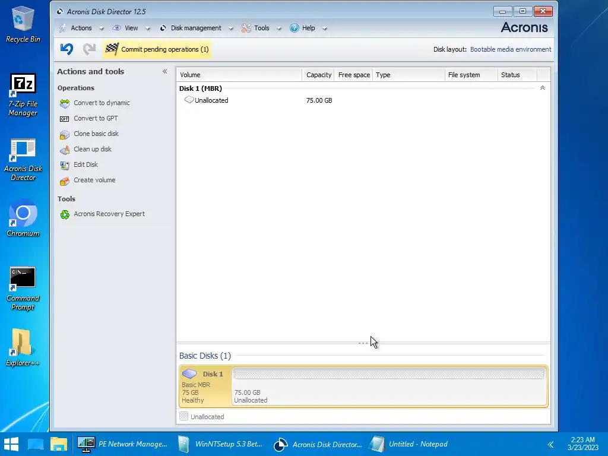Click the Disk management icon in menu bar
The height and width of the screenshot is (456, 608).
163,28
